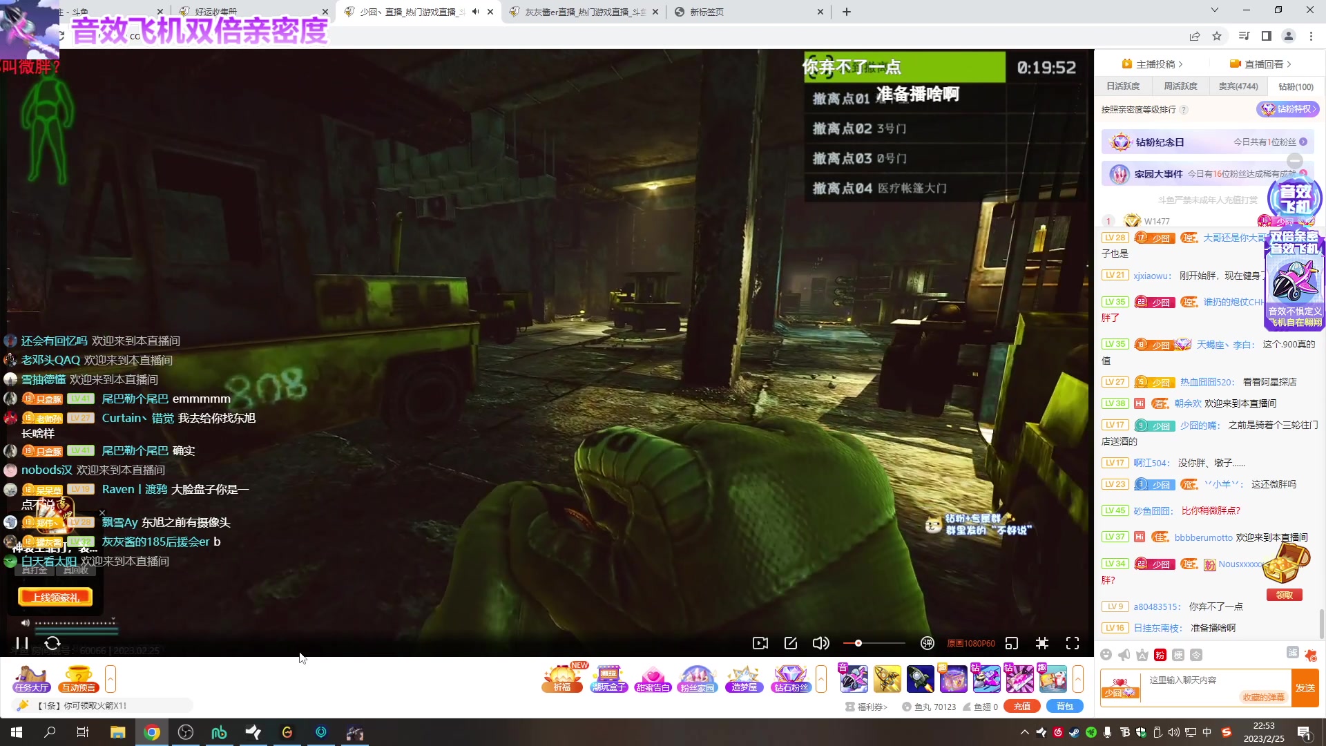
Task: Enable picture-in-picture mini player
Action: (x=1012, y=643)
